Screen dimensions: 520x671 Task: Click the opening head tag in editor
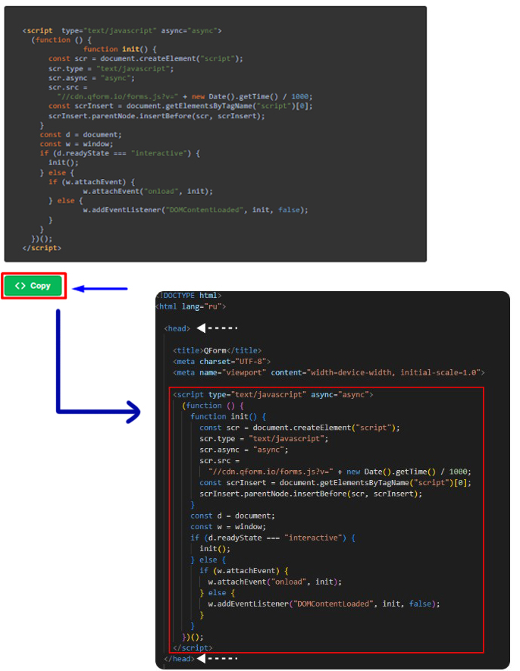(177, 328)
